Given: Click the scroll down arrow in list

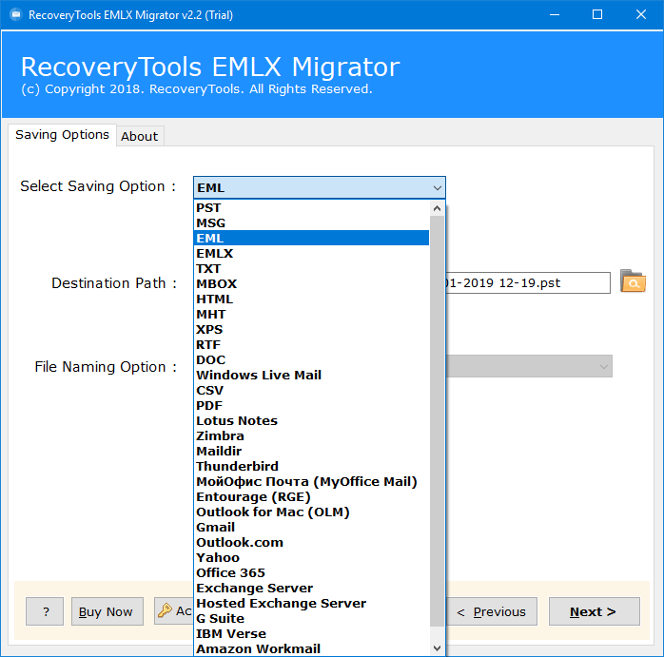Looking at the screenshot, I should [437, 648].
